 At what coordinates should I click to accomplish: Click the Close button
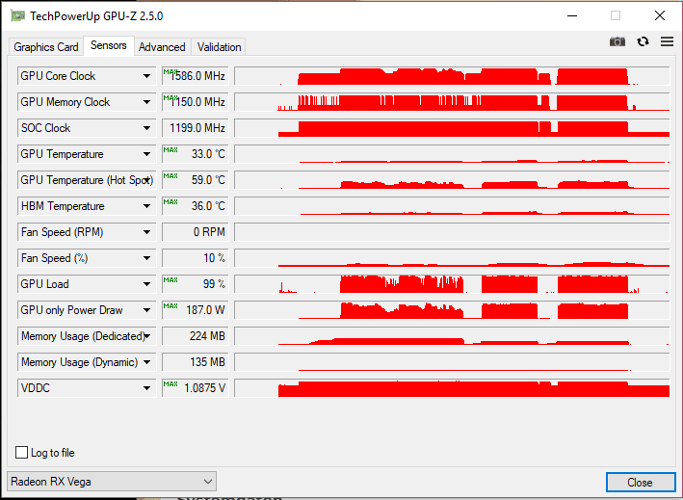640,482
